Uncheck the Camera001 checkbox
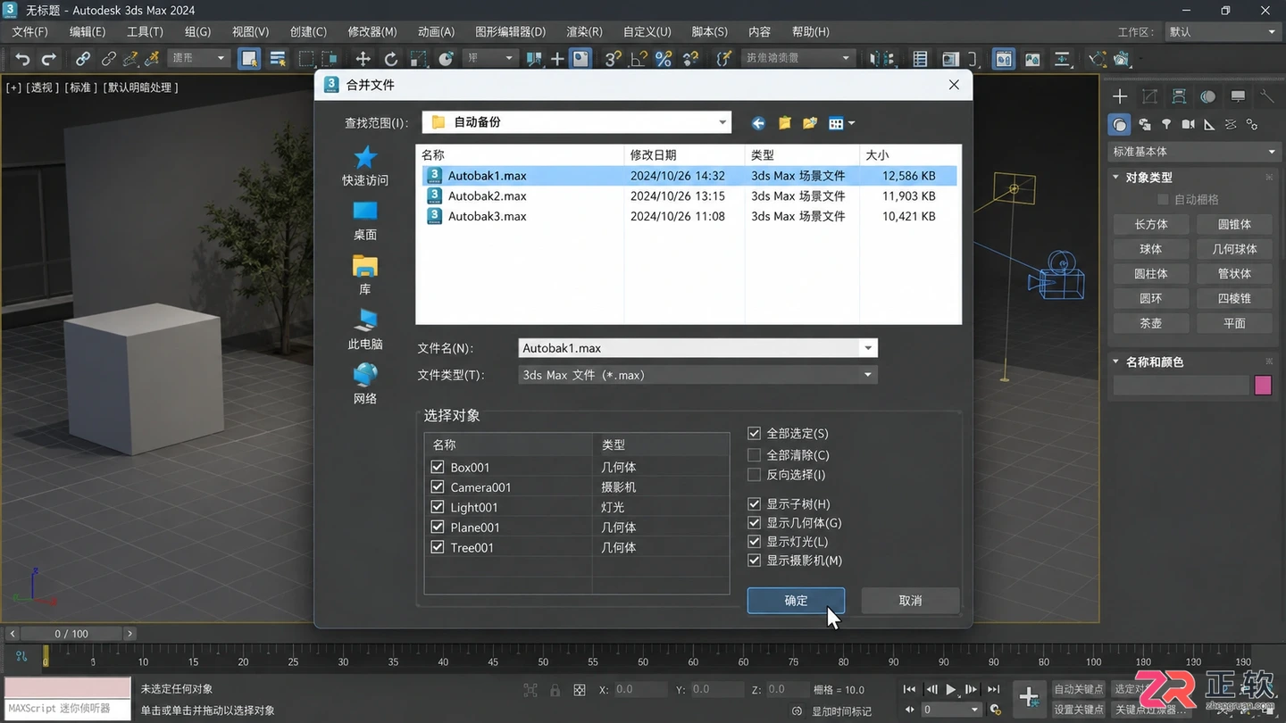The height and width of the screenshot is (723, 1286). click(x=438, y=487)
